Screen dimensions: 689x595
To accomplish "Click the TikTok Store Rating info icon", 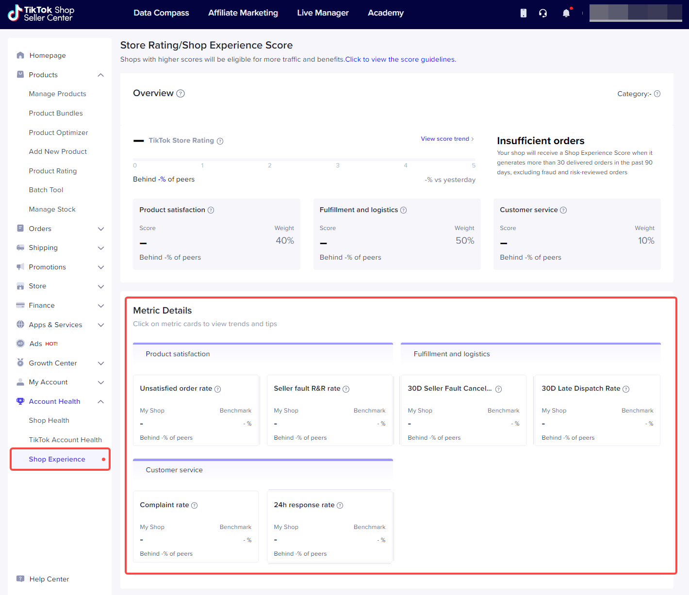I will tap(220, 141).
